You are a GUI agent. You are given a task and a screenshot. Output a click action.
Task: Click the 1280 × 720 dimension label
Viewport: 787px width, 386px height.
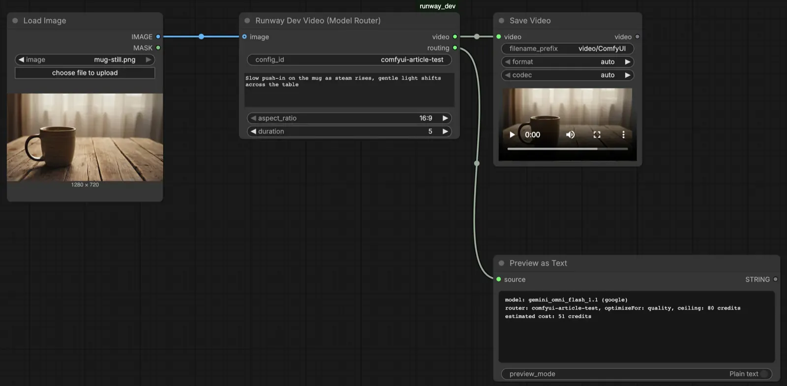coord(85,185)
